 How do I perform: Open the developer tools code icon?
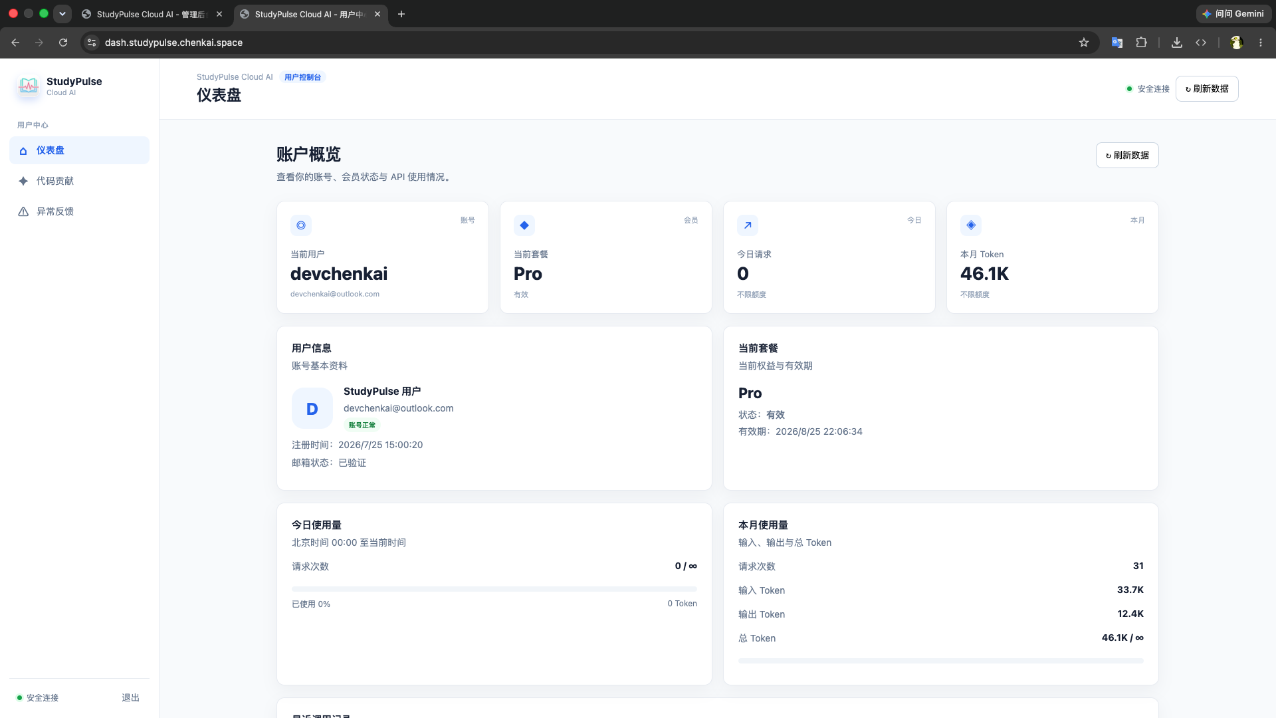point(1201,43)
